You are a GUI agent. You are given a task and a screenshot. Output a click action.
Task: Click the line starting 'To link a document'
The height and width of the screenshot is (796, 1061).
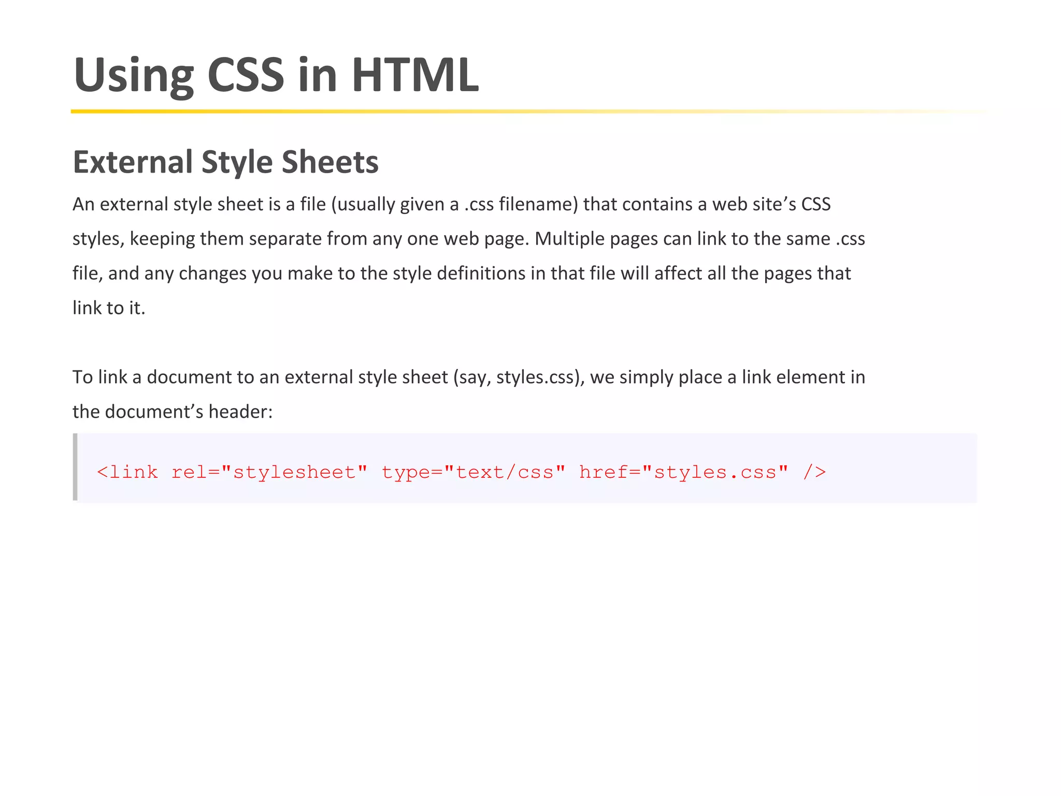pyautogui.click(x=468, y=377)
